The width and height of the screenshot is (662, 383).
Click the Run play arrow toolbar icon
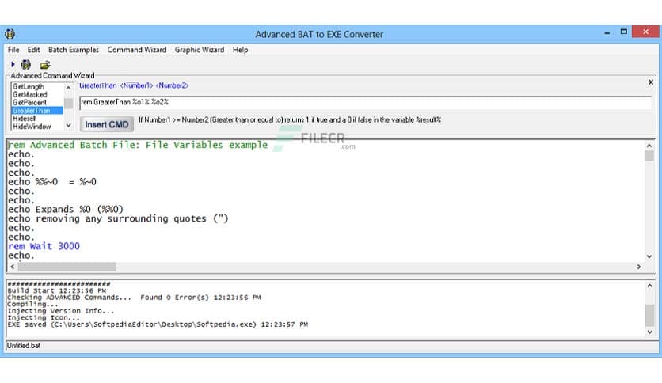click(13, 65)
